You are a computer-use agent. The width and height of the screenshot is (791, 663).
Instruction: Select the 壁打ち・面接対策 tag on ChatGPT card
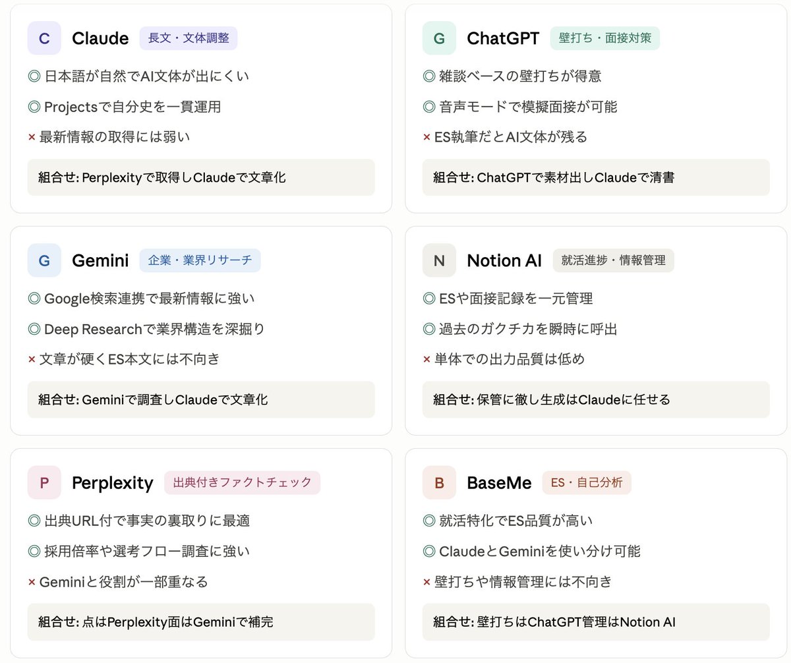point(605,38)
